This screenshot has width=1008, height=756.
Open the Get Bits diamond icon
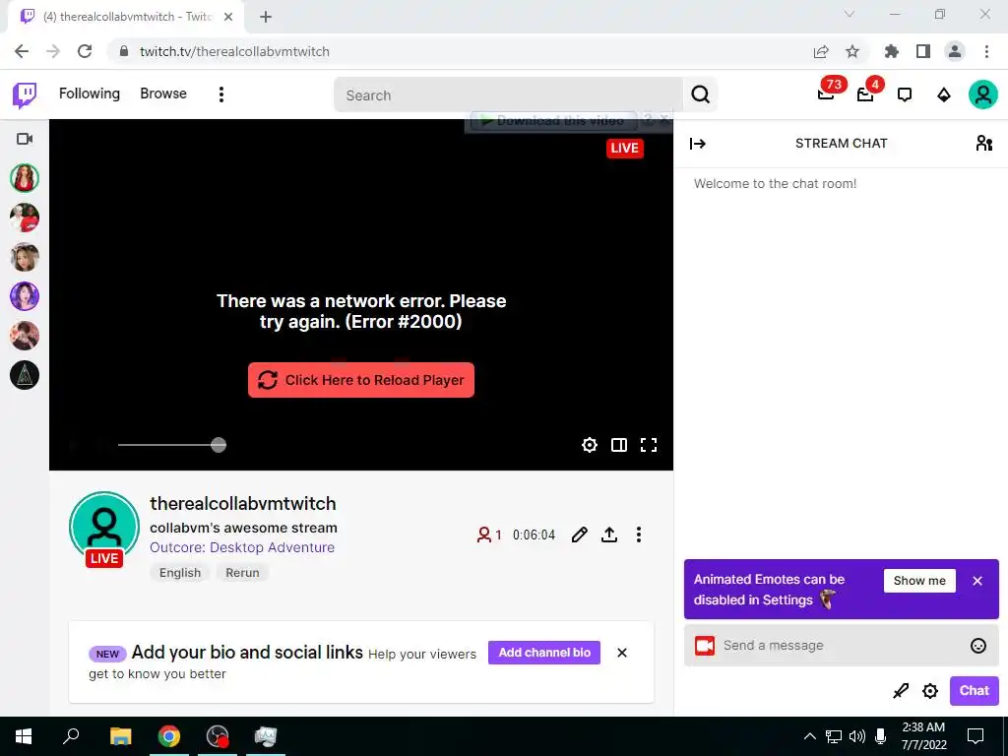coord(943,95)
